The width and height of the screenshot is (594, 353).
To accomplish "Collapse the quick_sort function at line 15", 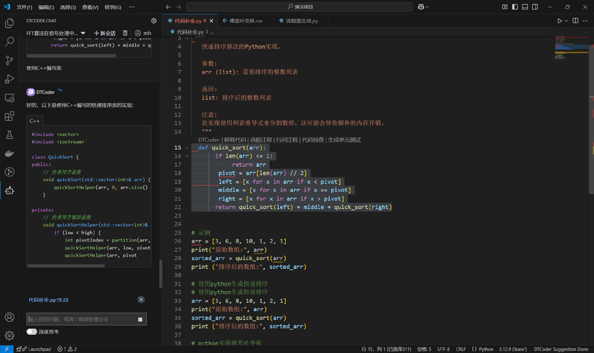I will click(x=187, y=147).
